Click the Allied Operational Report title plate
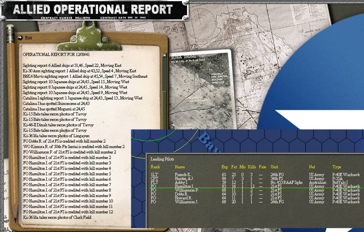The height and width of the screenshot is (232, 364). pyautogui.click(x=94, y=10)
